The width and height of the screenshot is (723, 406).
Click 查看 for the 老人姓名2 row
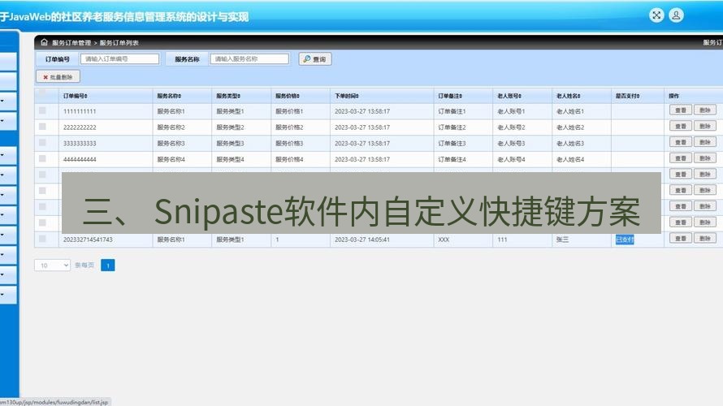pyautogui.click(x=681, y=127)
